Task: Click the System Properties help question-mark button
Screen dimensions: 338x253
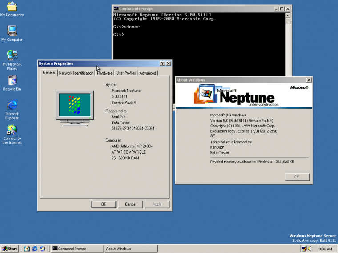Action: [x=162, y=63]
